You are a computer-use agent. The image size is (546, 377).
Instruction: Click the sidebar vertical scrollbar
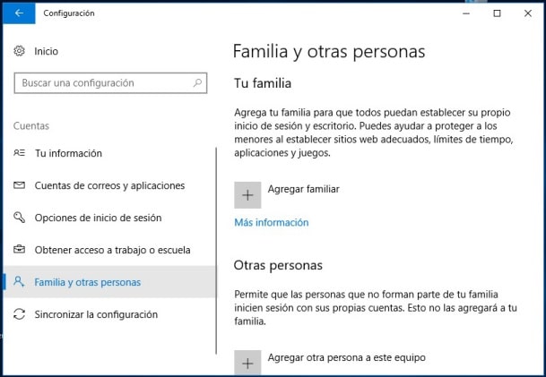click(217, 251)
